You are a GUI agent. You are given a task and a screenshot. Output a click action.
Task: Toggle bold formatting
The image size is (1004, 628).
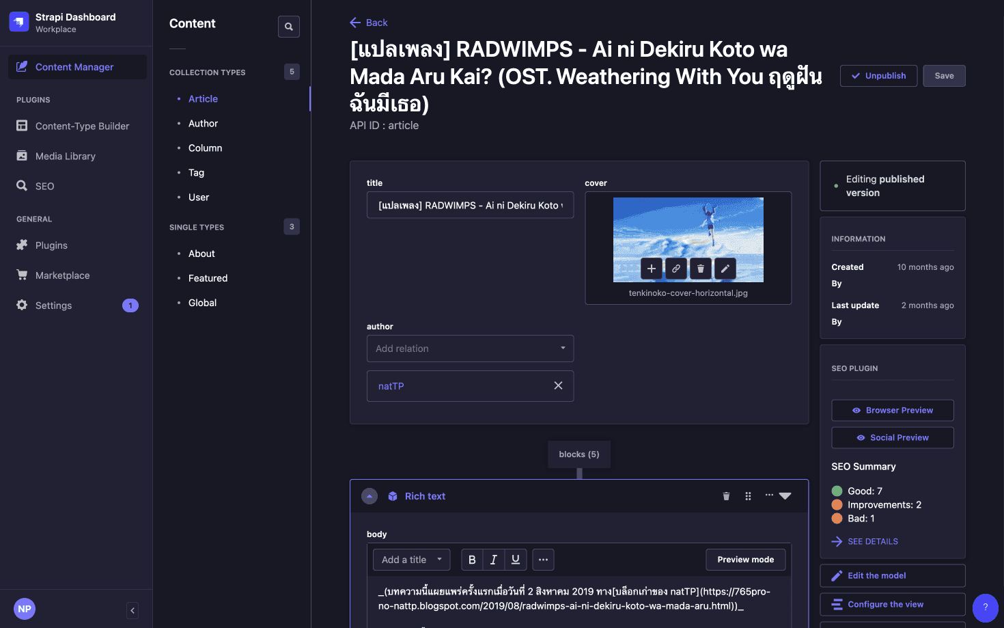pos(472,560)
